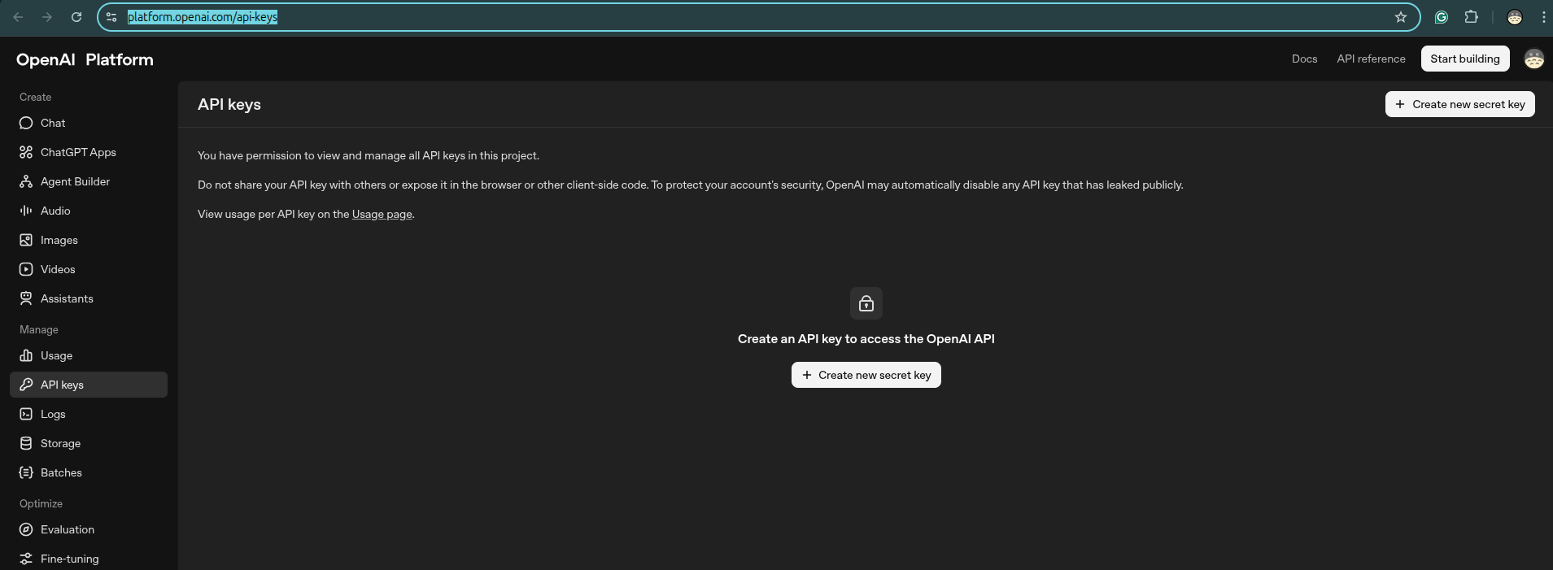Go forward in browser history

tap(47, 17)
